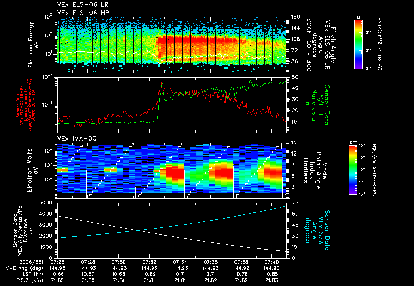Viewport: 414px width, 286px height.
Task: Click the 36 pitch angle axis tick
Action: 295,61
